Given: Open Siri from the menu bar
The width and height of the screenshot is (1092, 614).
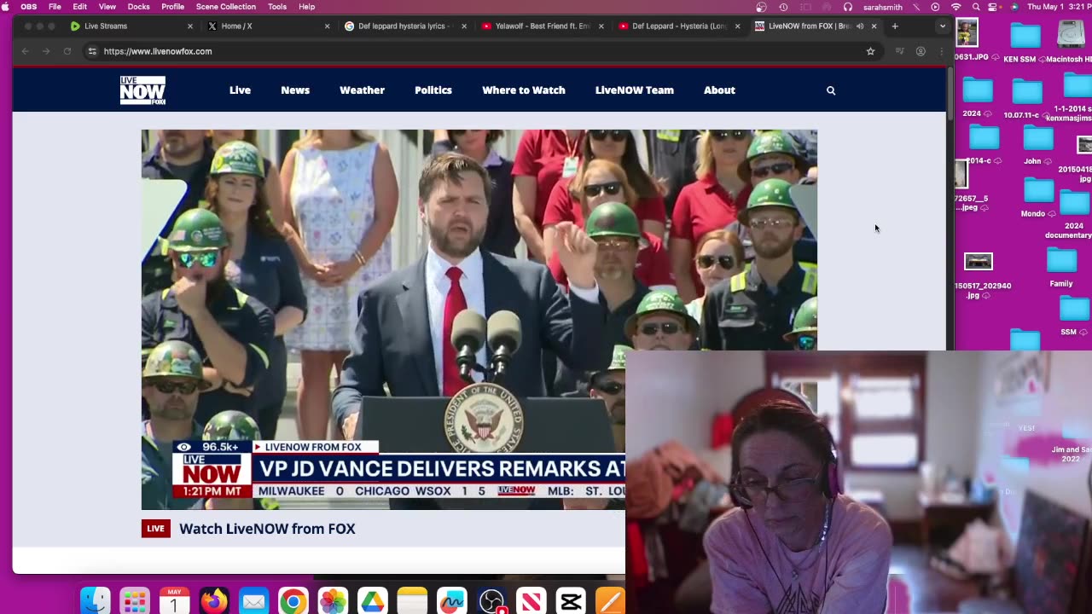Looking at the screenshot, I should [1014, 7].
